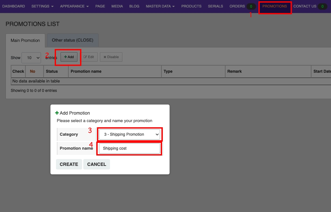
Task: Click the Add promotion button
Action: pos(69,57)
